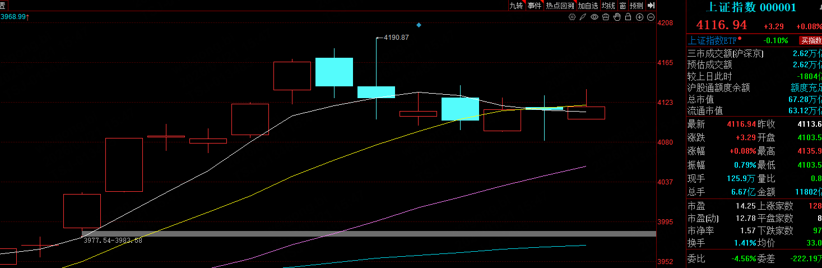The image size is (822, 268).
Task: Click the 市盈 value 14.25
Action: 746,206
